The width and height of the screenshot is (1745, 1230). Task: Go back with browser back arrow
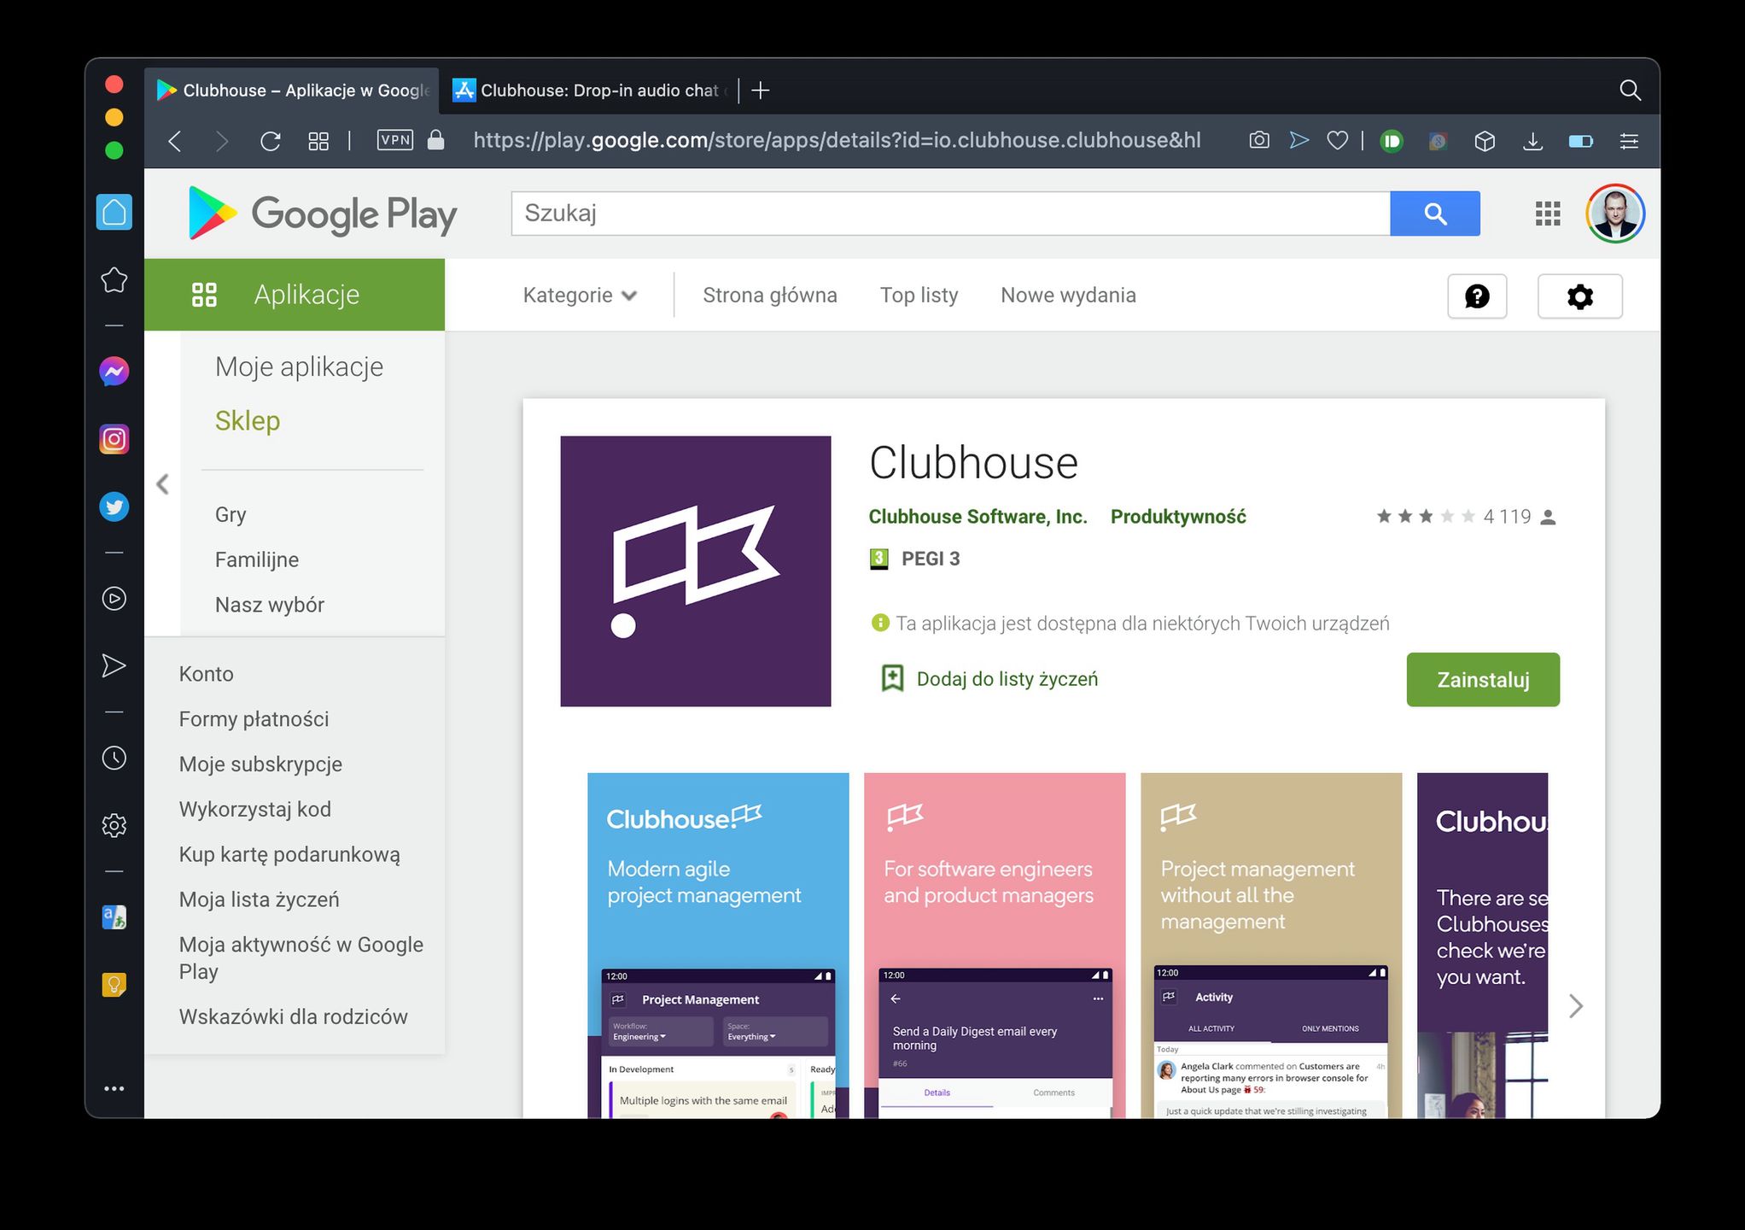[175, 141]
